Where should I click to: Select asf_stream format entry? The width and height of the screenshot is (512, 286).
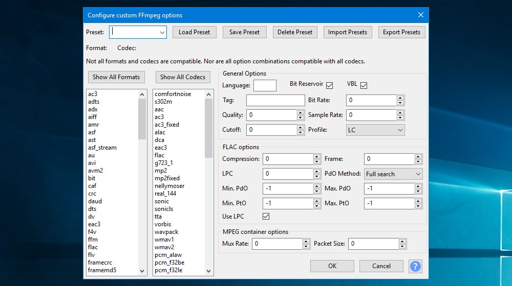[102, 148]
